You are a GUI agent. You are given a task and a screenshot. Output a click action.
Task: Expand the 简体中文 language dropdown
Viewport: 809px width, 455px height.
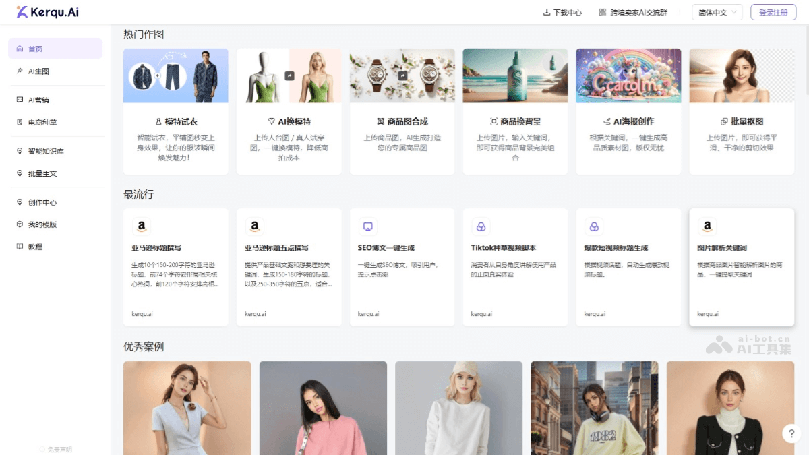click(x=717, y=12)
